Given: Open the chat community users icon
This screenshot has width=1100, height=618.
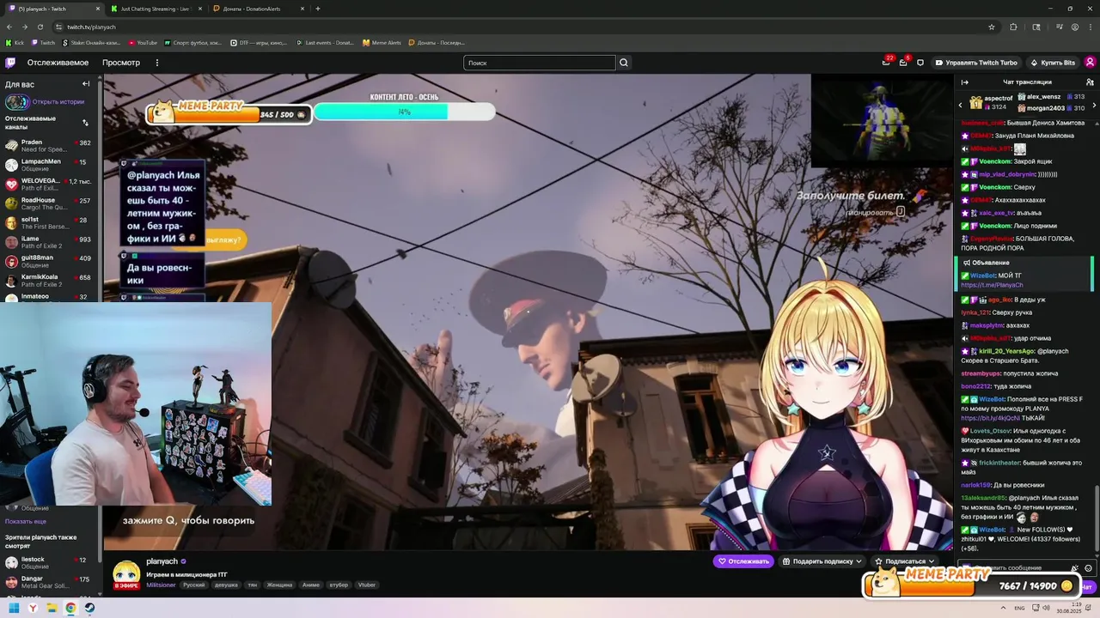Looking at the screenshot, I should coord(1090,82).
